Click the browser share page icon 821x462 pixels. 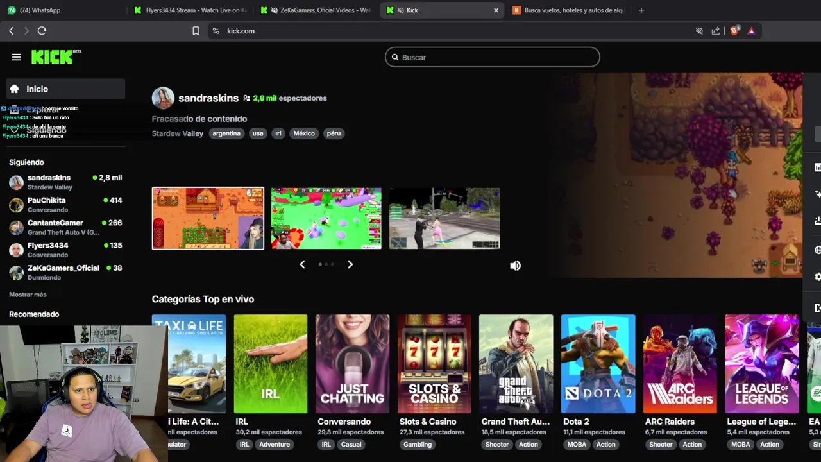coord(716,31)
